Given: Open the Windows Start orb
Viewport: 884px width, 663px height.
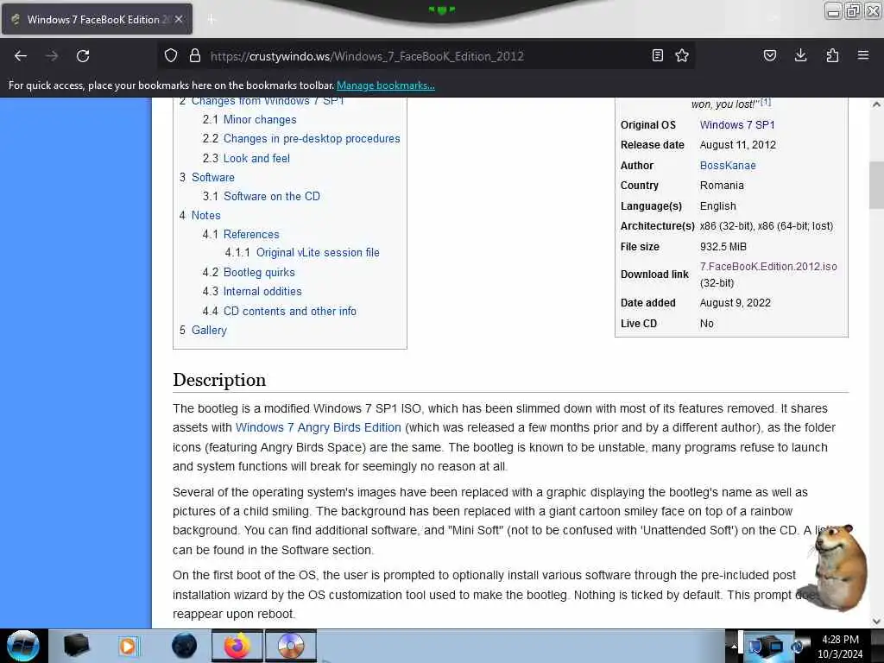Looking at the screenshot, I should pyautogui.click(x=23, y=646).
